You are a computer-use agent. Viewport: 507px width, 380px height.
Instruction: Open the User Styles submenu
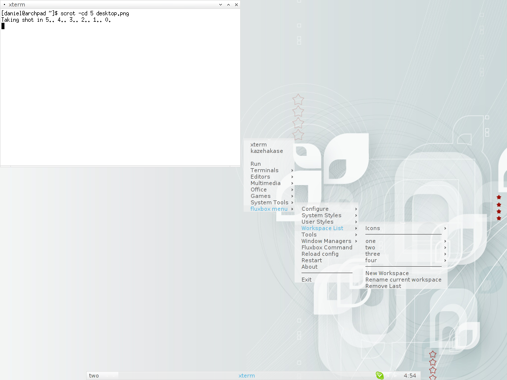pos(327,222)
